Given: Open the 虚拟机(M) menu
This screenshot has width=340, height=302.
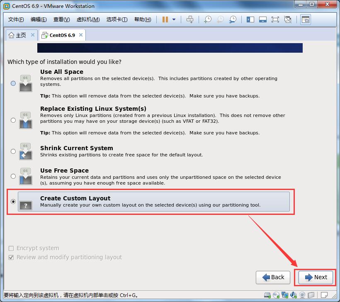Looking at the screenshot, I should tap(88, 19).
